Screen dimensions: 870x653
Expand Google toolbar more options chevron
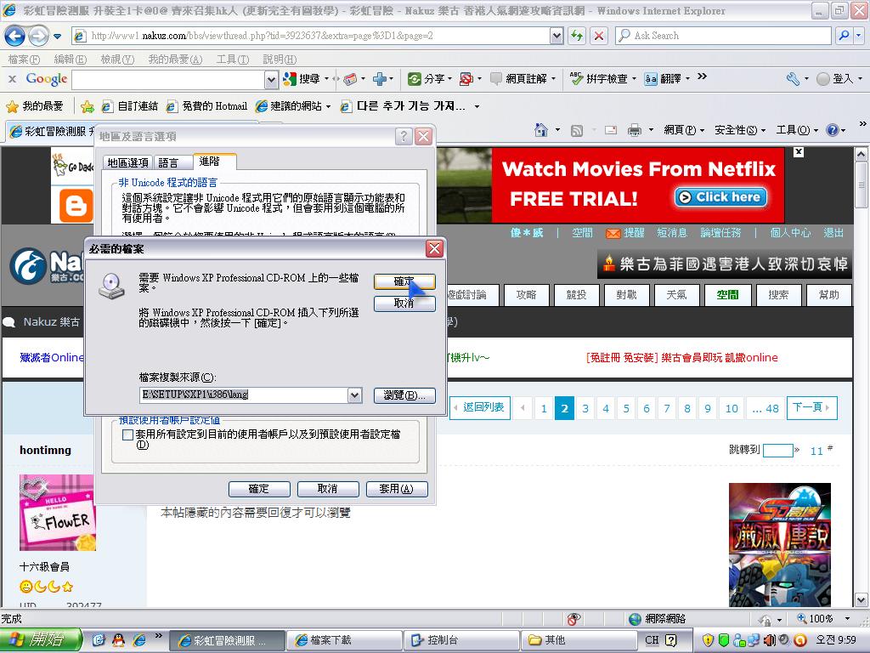[x=702, y=77]
